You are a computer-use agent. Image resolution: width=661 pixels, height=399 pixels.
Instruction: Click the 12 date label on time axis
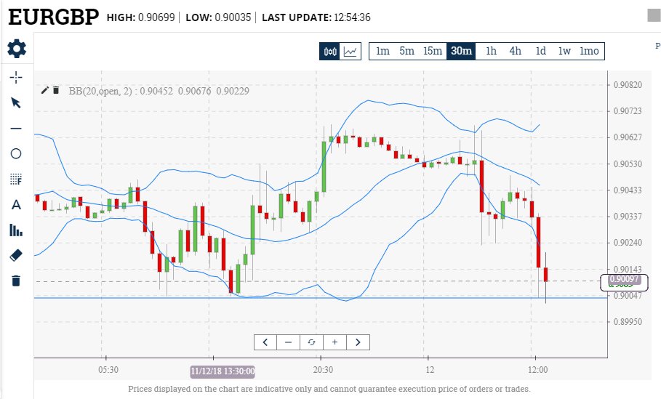(x=430, y=369)
